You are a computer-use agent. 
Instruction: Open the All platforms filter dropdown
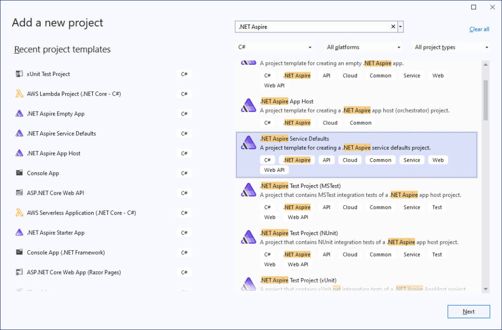pyautogui.click(x=363, y=47)
